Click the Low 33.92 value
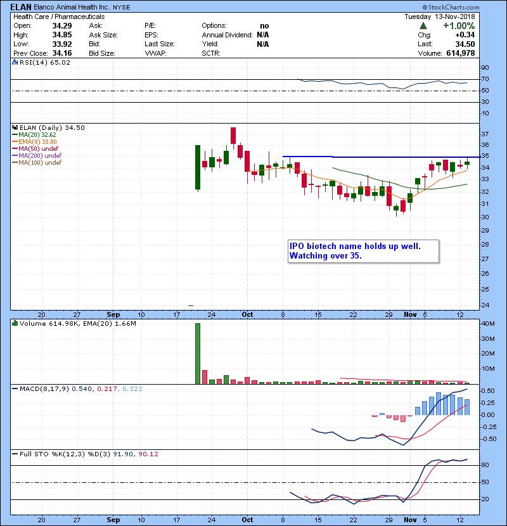This screenshot has height=526, width=507. coord(62,44)
